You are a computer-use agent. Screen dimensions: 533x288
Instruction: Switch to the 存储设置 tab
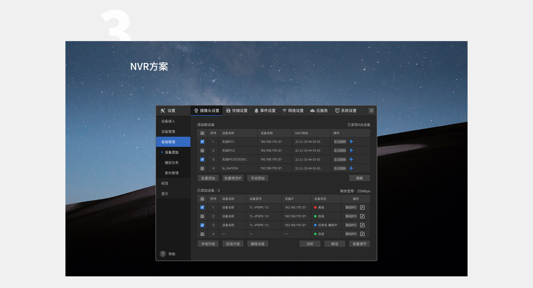pos(237,111)
